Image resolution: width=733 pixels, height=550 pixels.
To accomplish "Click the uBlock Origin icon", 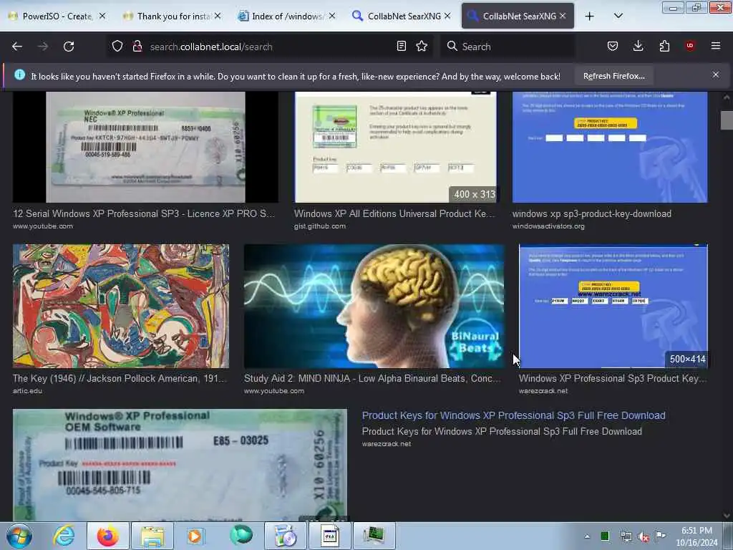I will 690,46.
